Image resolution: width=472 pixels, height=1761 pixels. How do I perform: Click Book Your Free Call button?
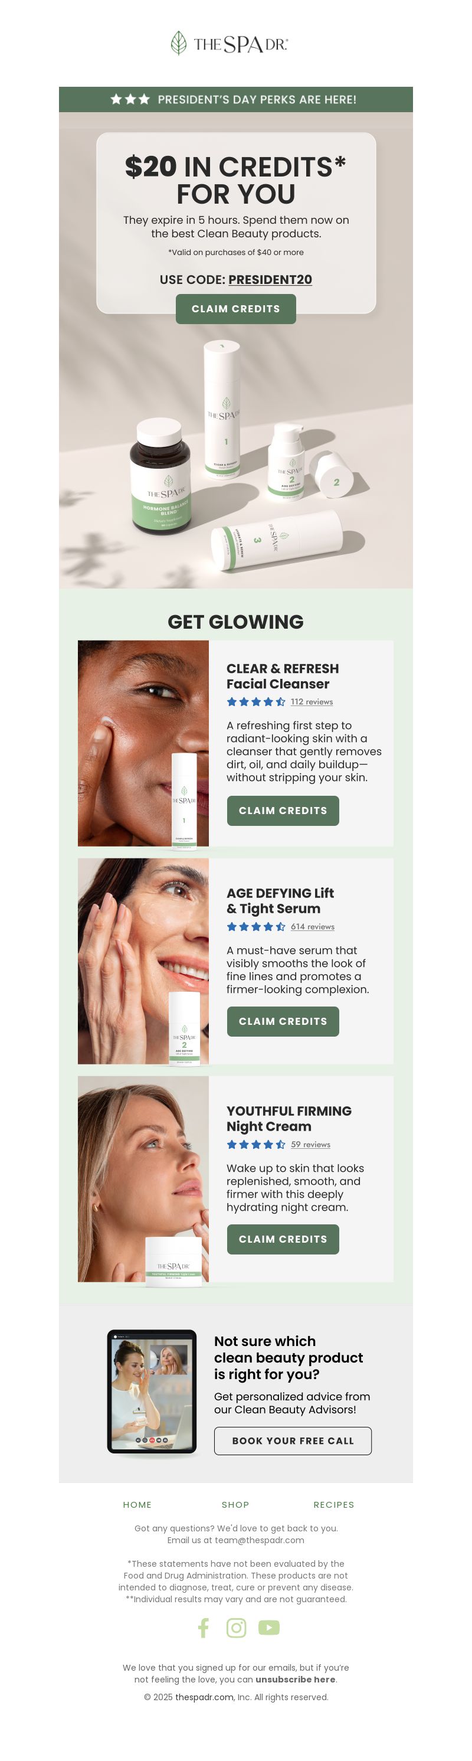pyautogui.click(x=293, y=1440)
